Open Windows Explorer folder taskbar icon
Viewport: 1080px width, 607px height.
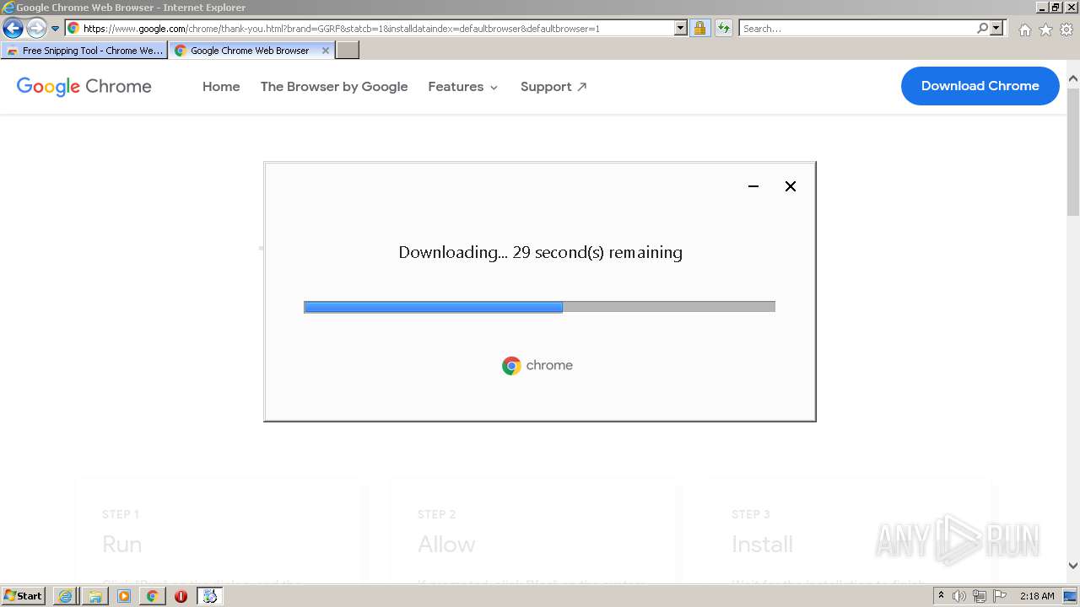[94, 596]
